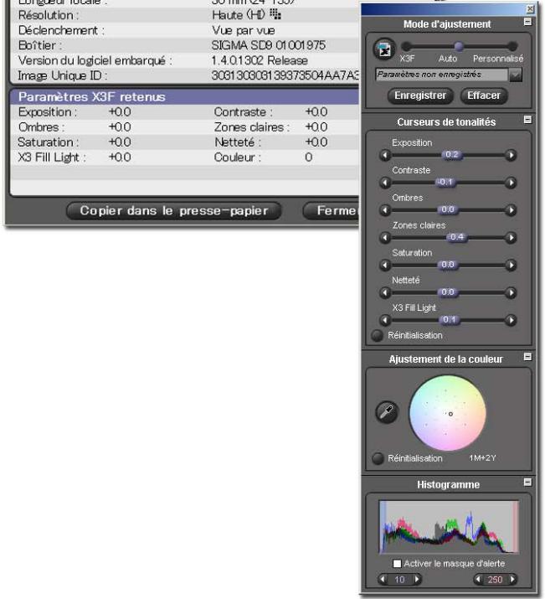Set adjustment mode to Auto
The image size is (545, 599).
coord(459,47)
